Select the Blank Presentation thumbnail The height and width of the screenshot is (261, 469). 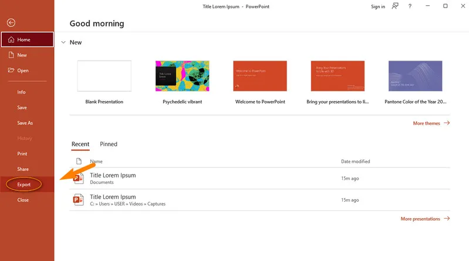point(104,76)
